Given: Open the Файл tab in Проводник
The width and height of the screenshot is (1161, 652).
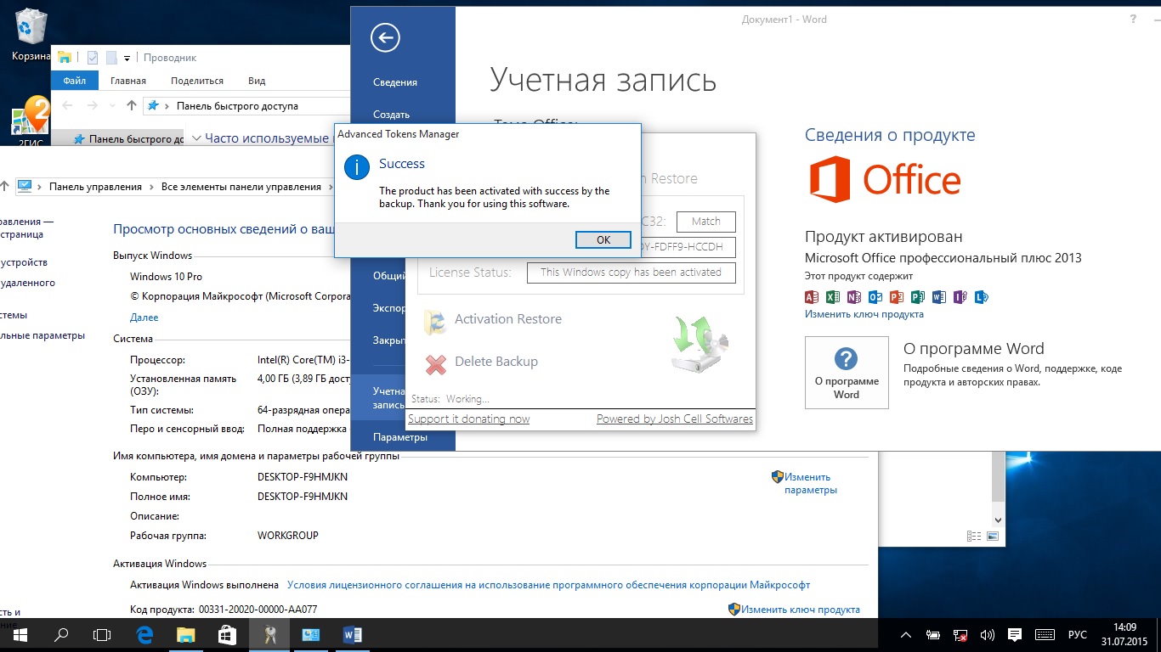Looking at the screenshot, I should 75,81.
